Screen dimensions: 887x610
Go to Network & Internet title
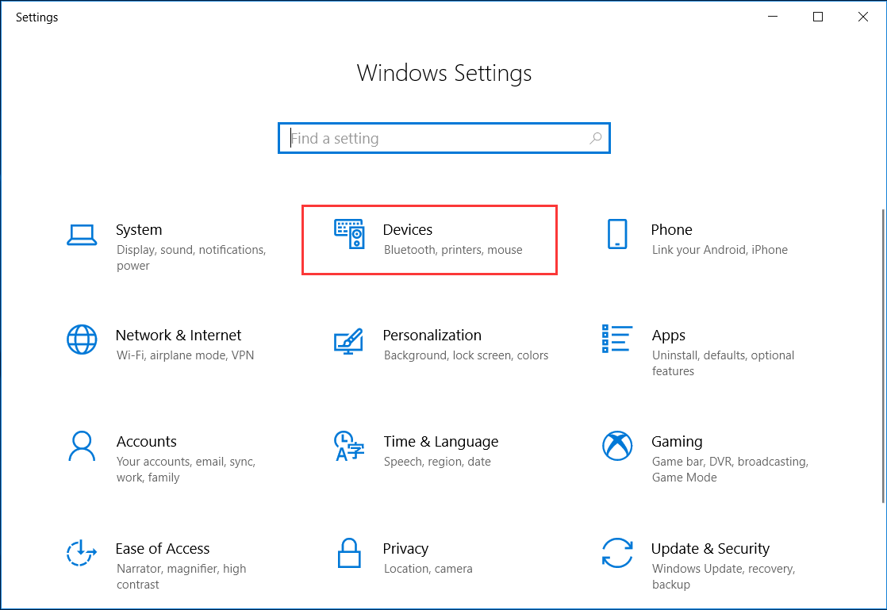click(179, 336)
